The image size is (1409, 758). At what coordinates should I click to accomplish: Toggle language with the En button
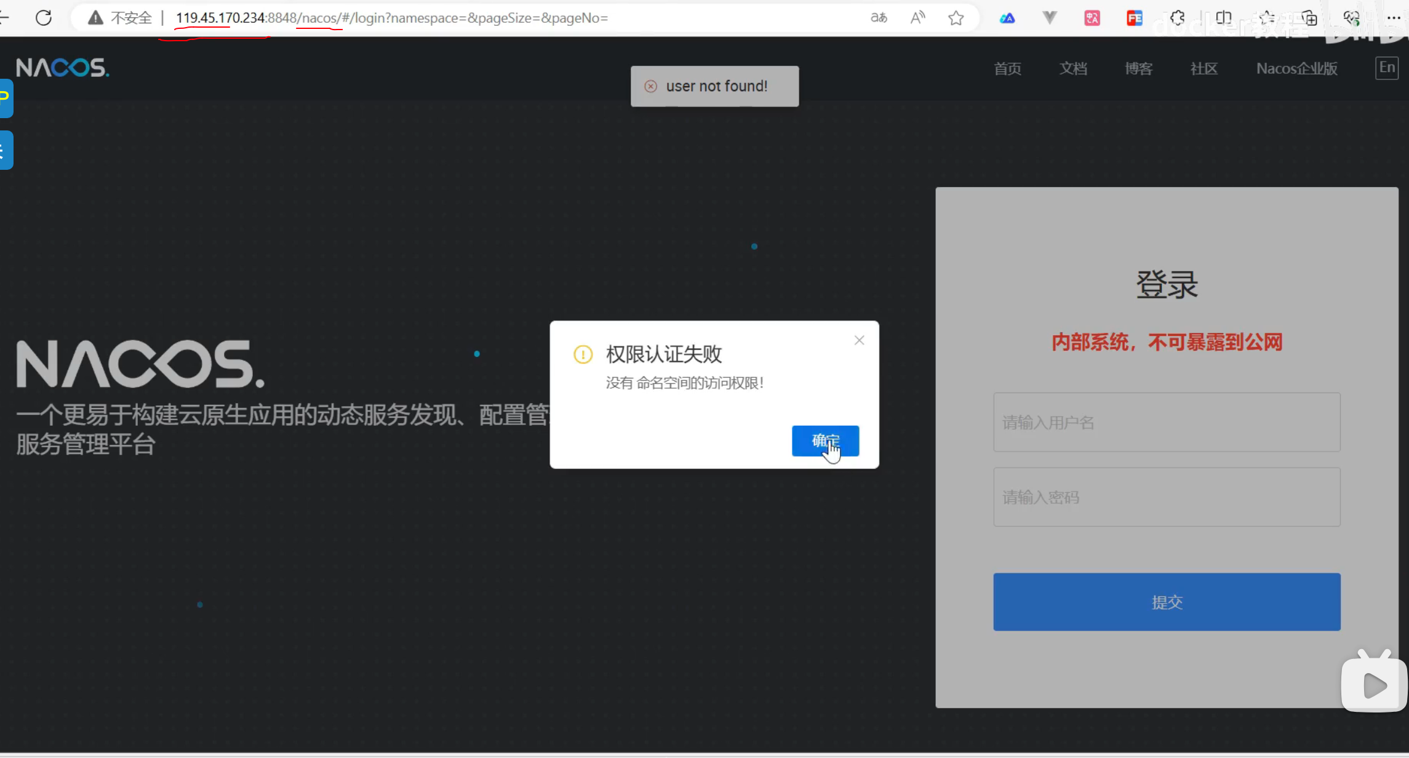point(1387,68)
